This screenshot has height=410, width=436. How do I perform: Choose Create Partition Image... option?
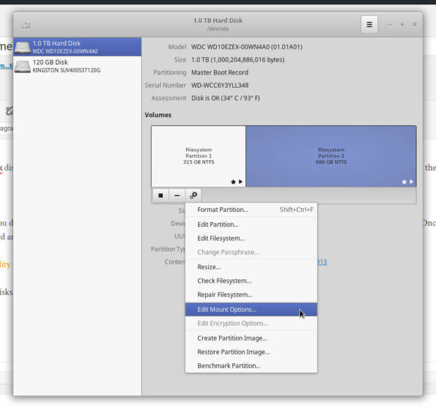(232, 338)
